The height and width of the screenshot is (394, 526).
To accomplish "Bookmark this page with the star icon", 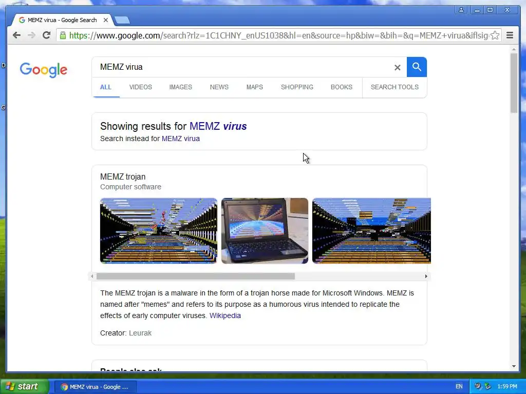I will (495, 35).
